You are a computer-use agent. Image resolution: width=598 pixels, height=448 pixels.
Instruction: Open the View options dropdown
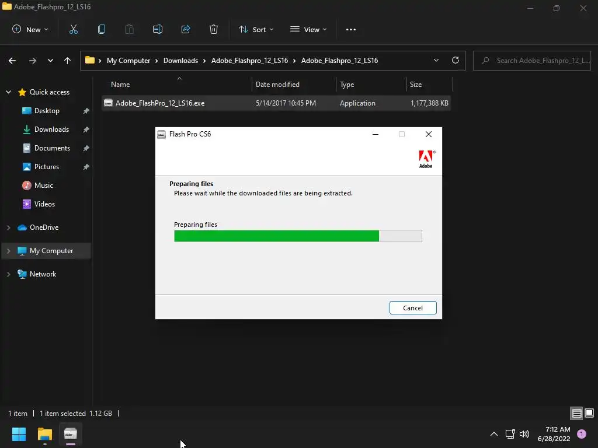(308, 29)
